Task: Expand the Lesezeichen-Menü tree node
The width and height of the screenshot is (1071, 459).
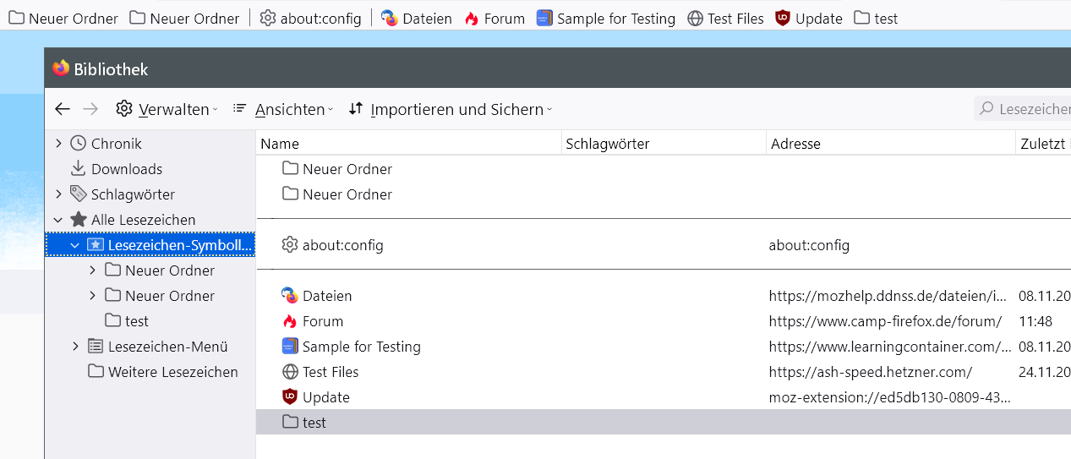Action: click(x=75, y=347)
